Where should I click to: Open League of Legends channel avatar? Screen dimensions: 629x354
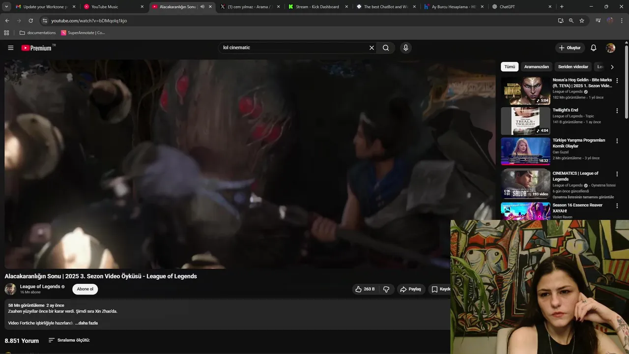click(10, 289)
